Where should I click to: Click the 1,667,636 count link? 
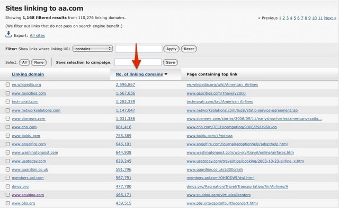126,93
